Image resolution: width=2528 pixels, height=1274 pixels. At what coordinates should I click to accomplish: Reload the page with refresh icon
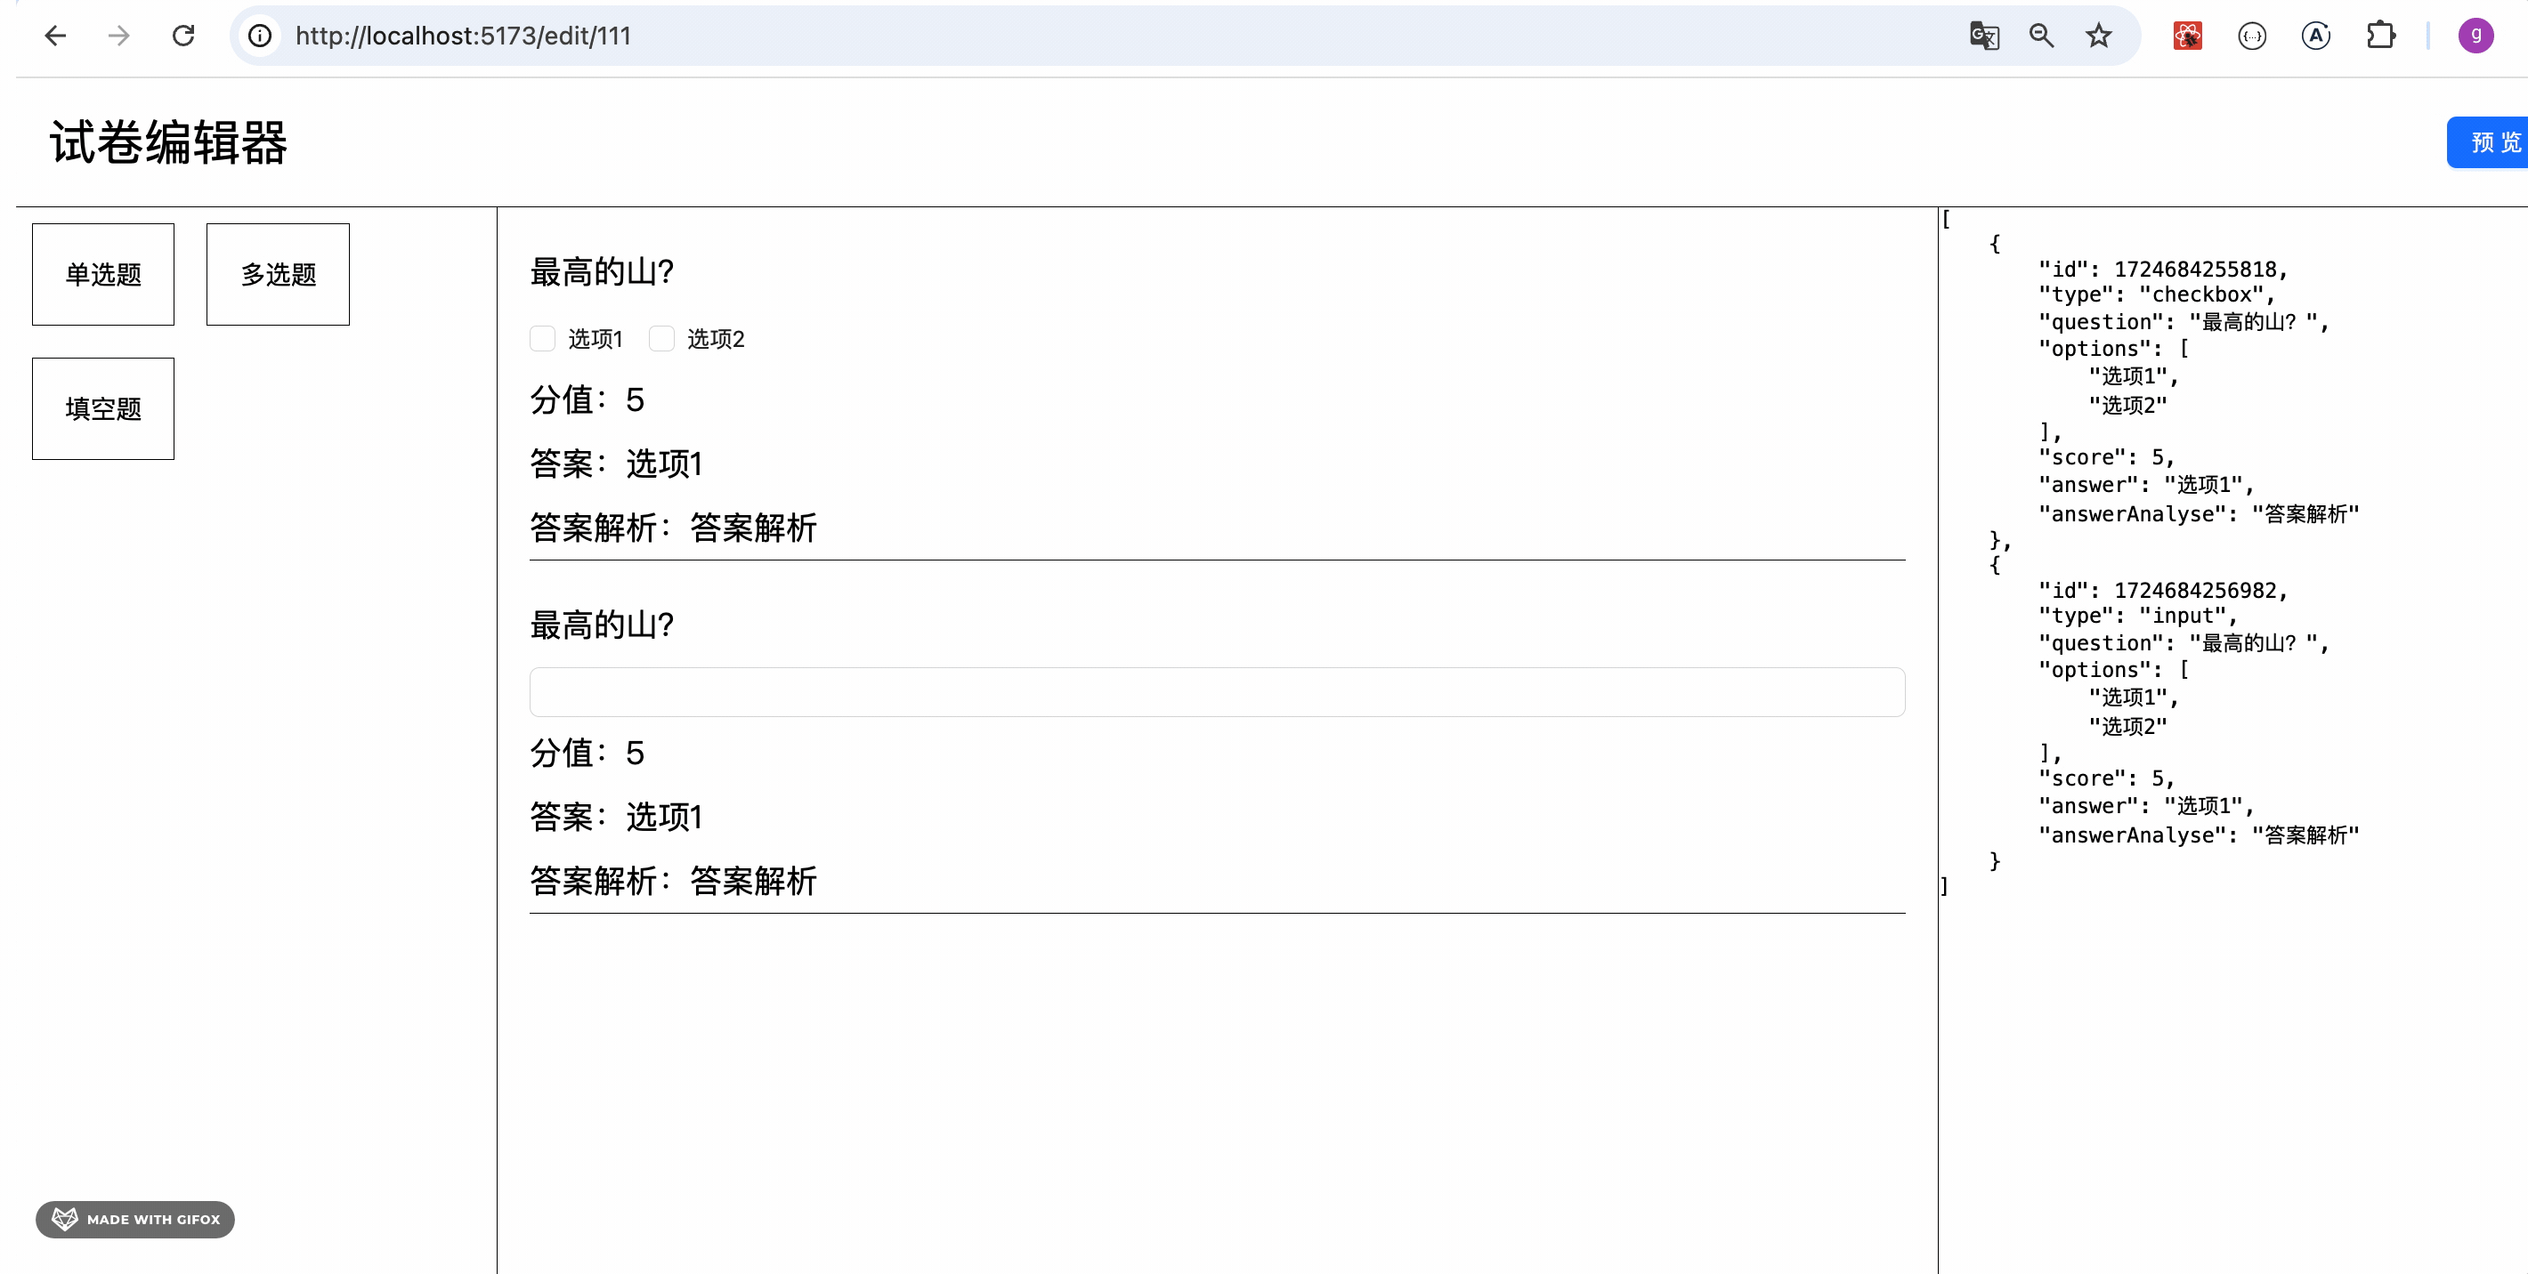183,36
